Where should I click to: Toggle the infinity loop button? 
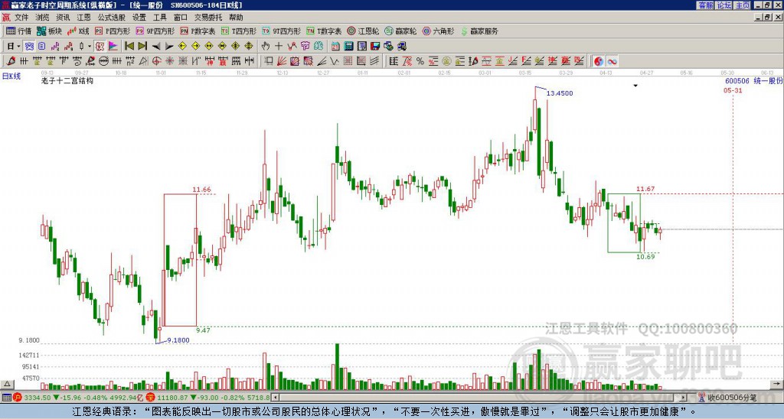(612, 61)
